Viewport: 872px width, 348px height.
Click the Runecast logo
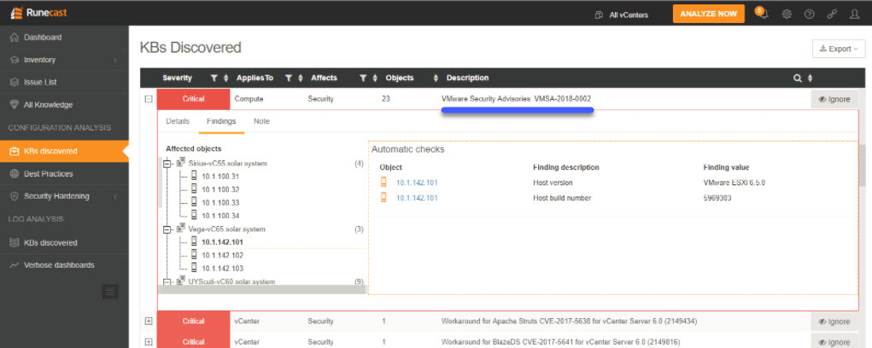click(39, 14)
